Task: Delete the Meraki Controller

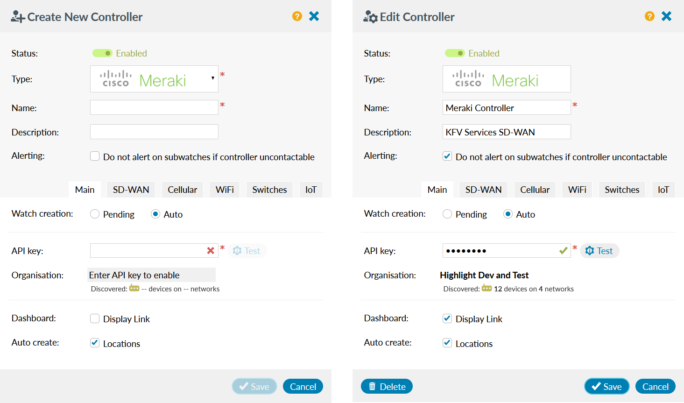Action: point(387,386)
